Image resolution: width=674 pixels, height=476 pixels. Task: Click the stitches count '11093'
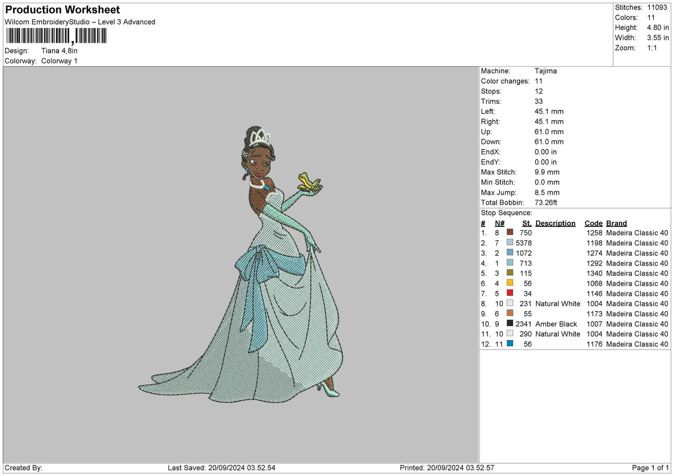657,7
